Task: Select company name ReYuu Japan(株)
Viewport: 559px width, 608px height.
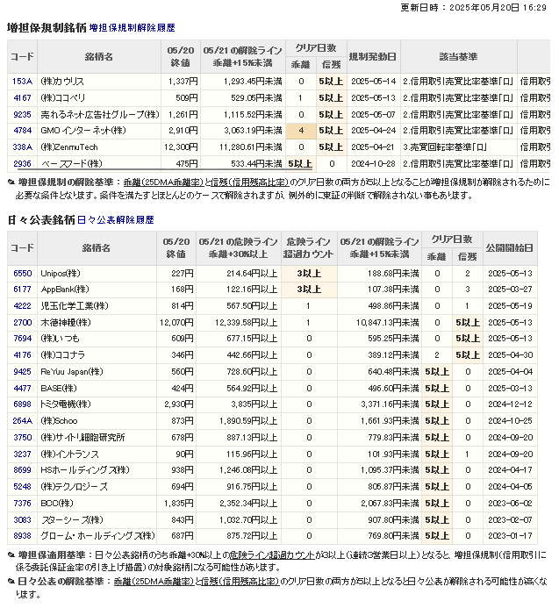Action: pyautogui.click(x=72, y=372)
